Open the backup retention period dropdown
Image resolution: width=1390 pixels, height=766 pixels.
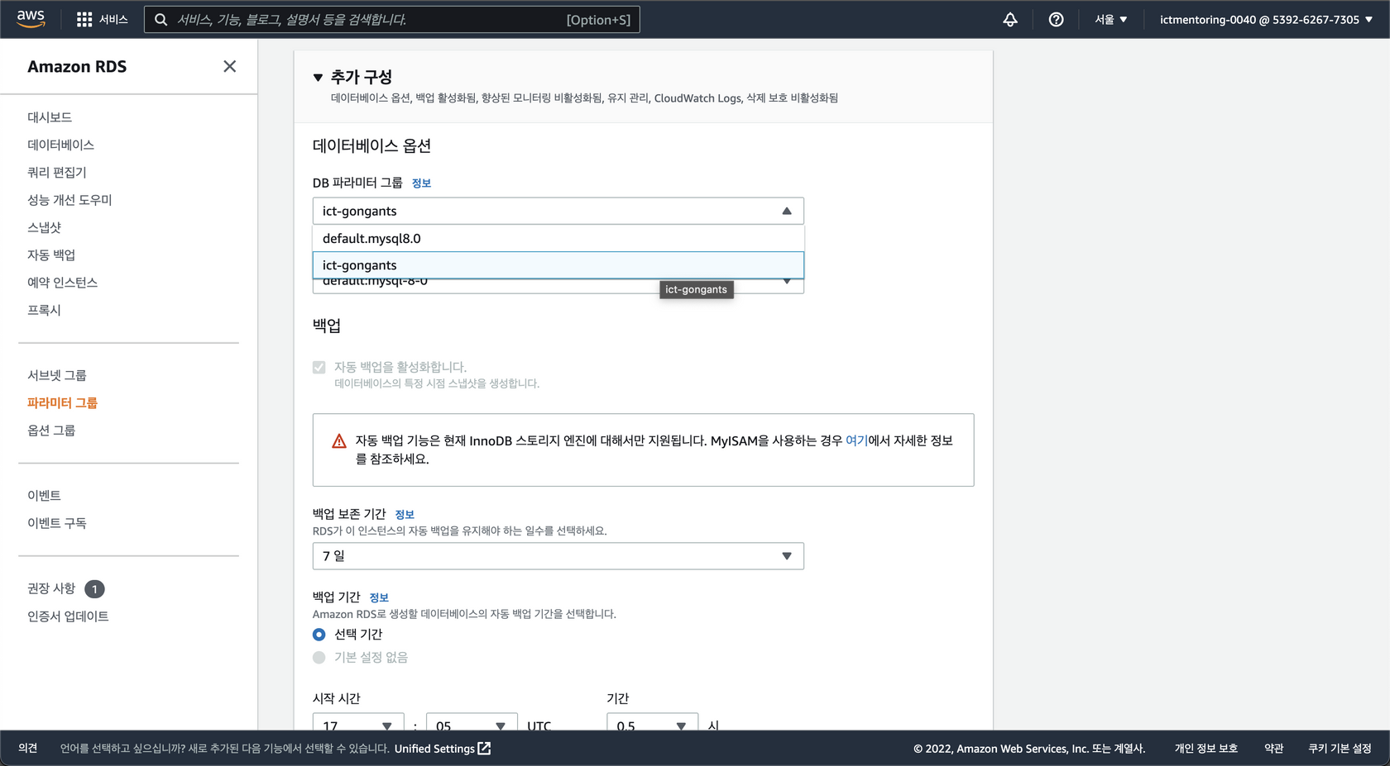point(558,556)
